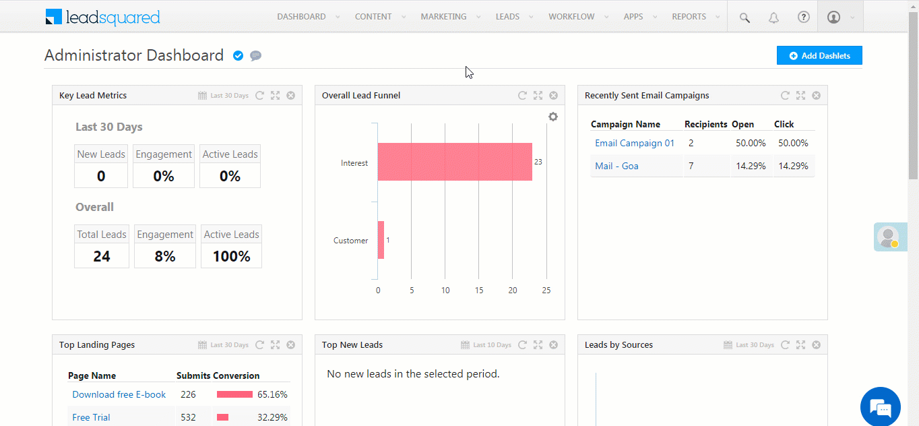Screen dimensions: 919x426
Task: Open Key Lead Metrics date range selector
Action: [x=224, y=96]
